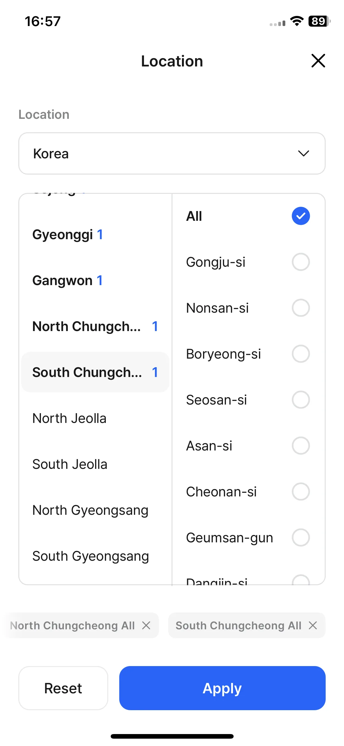Remove the South Chungcheong All chip
344x746 pixels.
pyautogui.click(x=313, y=625)
